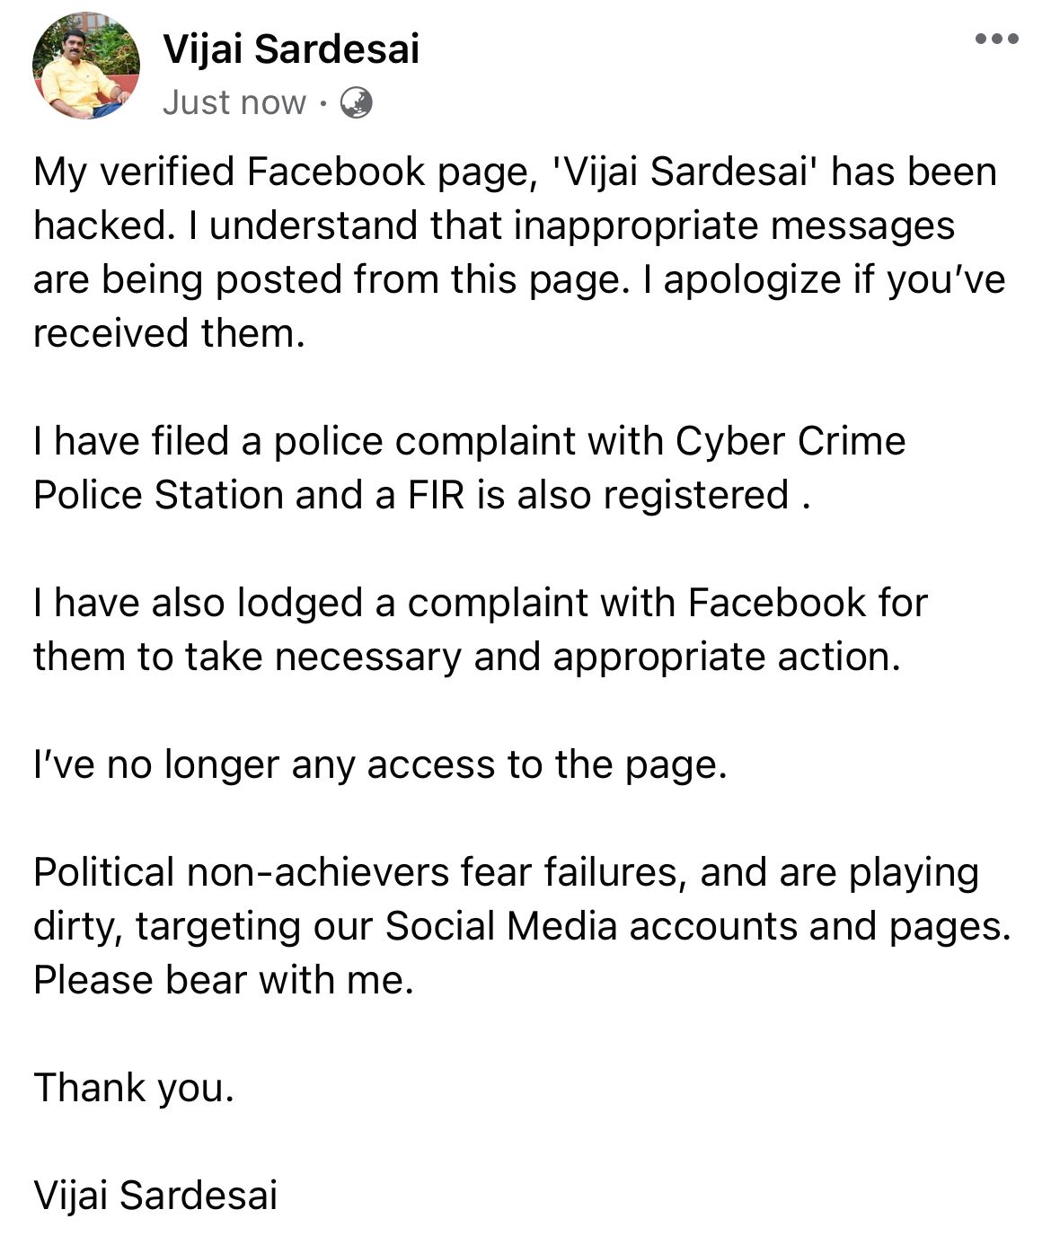Click the closing signature "Vijai Sardesai"

tap(155, 1196)
